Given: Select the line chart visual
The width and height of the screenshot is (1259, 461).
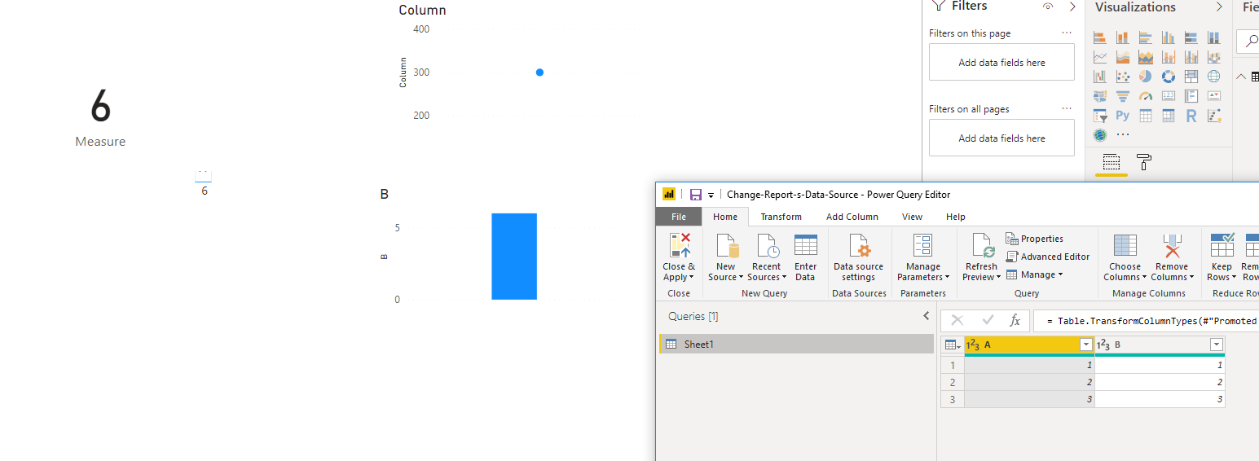Looking at the screenshot, I should (x=1100, y=57).
